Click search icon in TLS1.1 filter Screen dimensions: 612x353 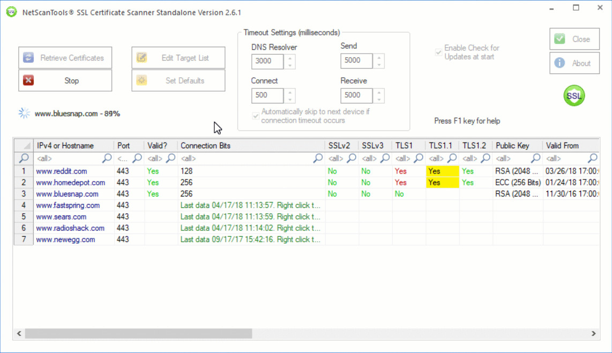[x=452, y=159]
